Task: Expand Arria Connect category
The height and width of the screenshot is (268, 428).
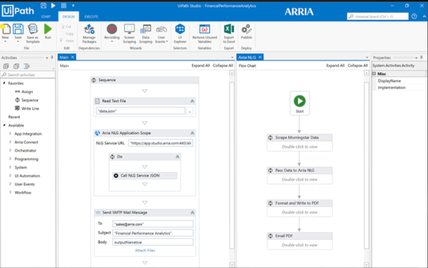Action: 10,142
